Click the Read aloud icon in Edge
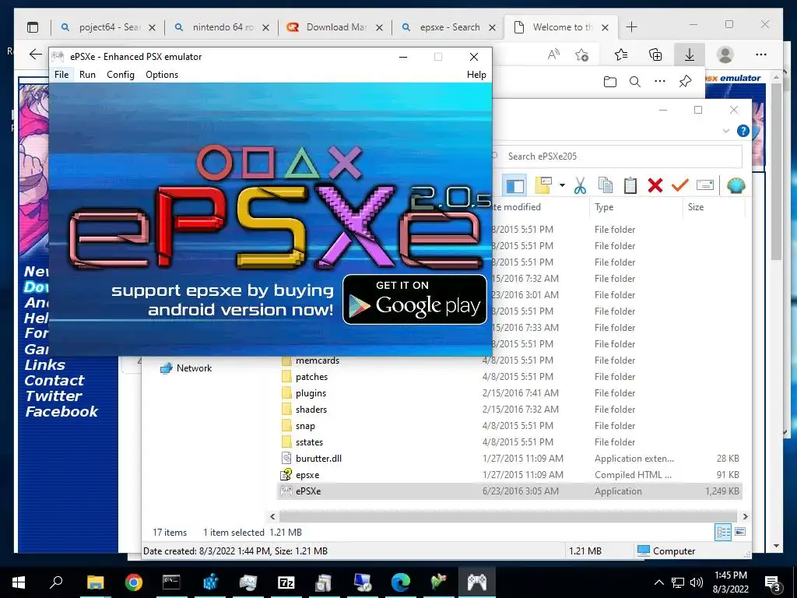The width and height of the screenshot is (797, 598). (553, 55)
